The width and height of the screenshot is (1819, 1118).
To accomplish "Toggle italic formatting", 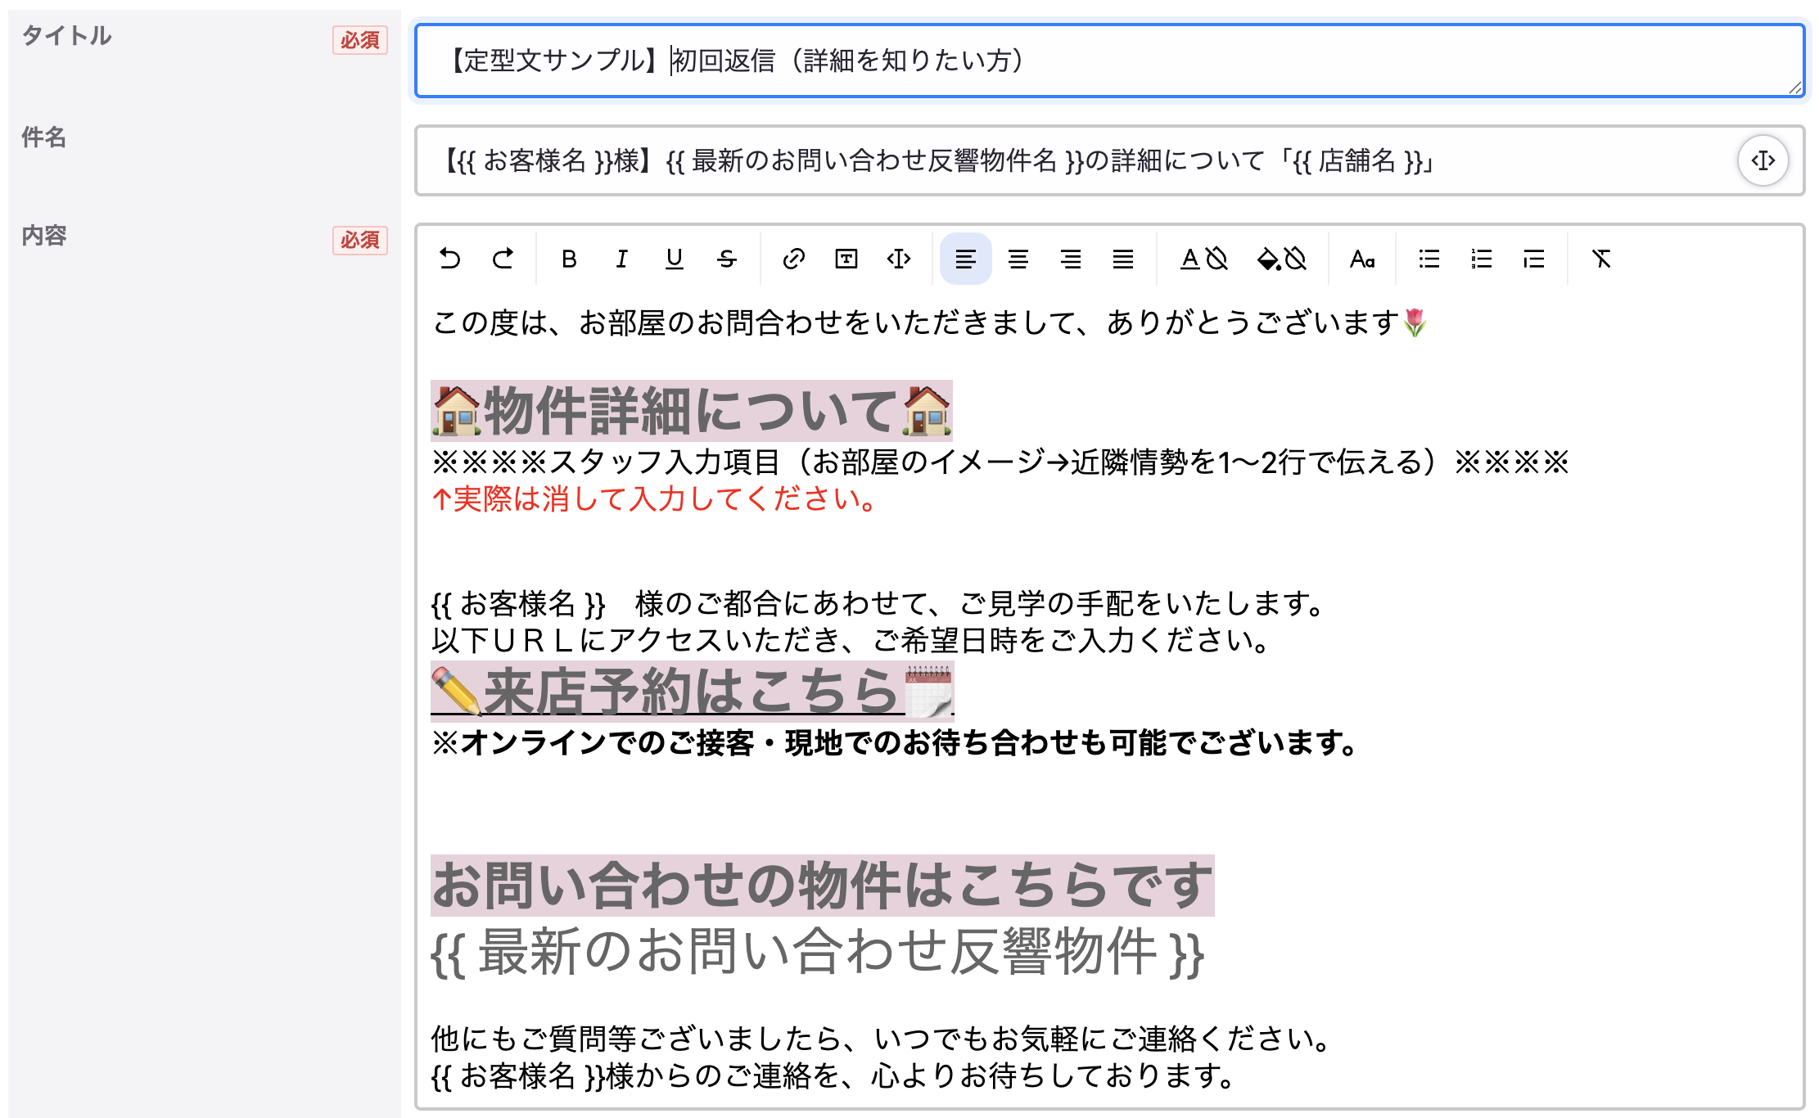I will [621, 259].
